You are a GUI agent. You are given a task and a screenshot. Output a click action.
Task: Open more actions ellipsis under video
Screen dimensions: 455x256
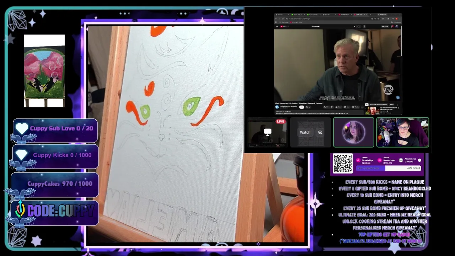click(x=362, y=107)
